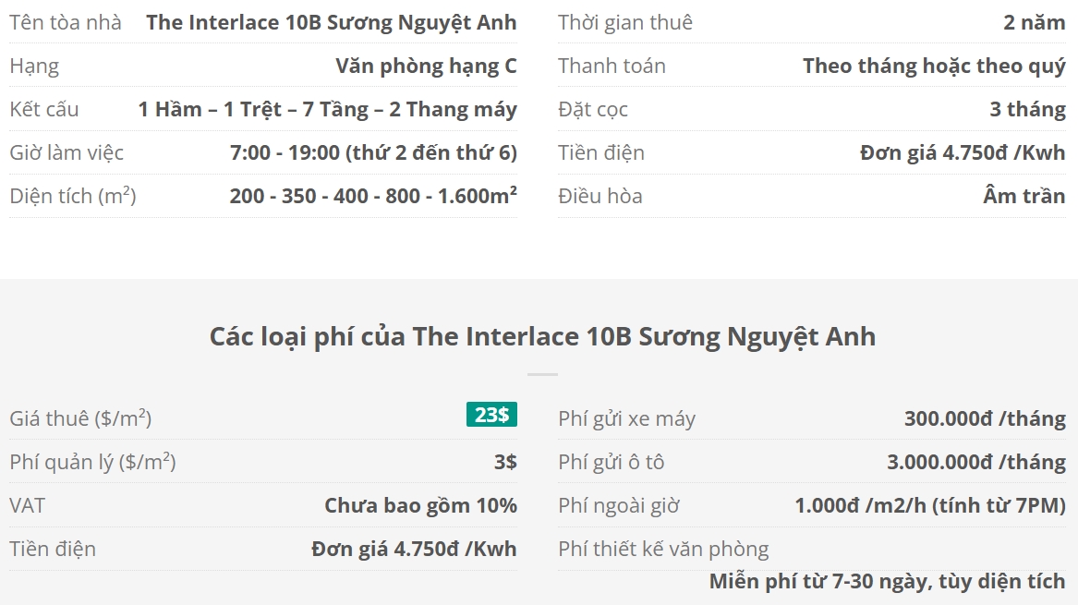Click label 'Phí quản lý ($/m²)'
The width and height of the screenshot is (1078, 605).
(x=92, y=462)
